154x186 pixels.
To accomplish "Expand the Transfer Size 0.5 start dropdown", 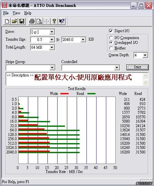I will (x=52, y=39).
